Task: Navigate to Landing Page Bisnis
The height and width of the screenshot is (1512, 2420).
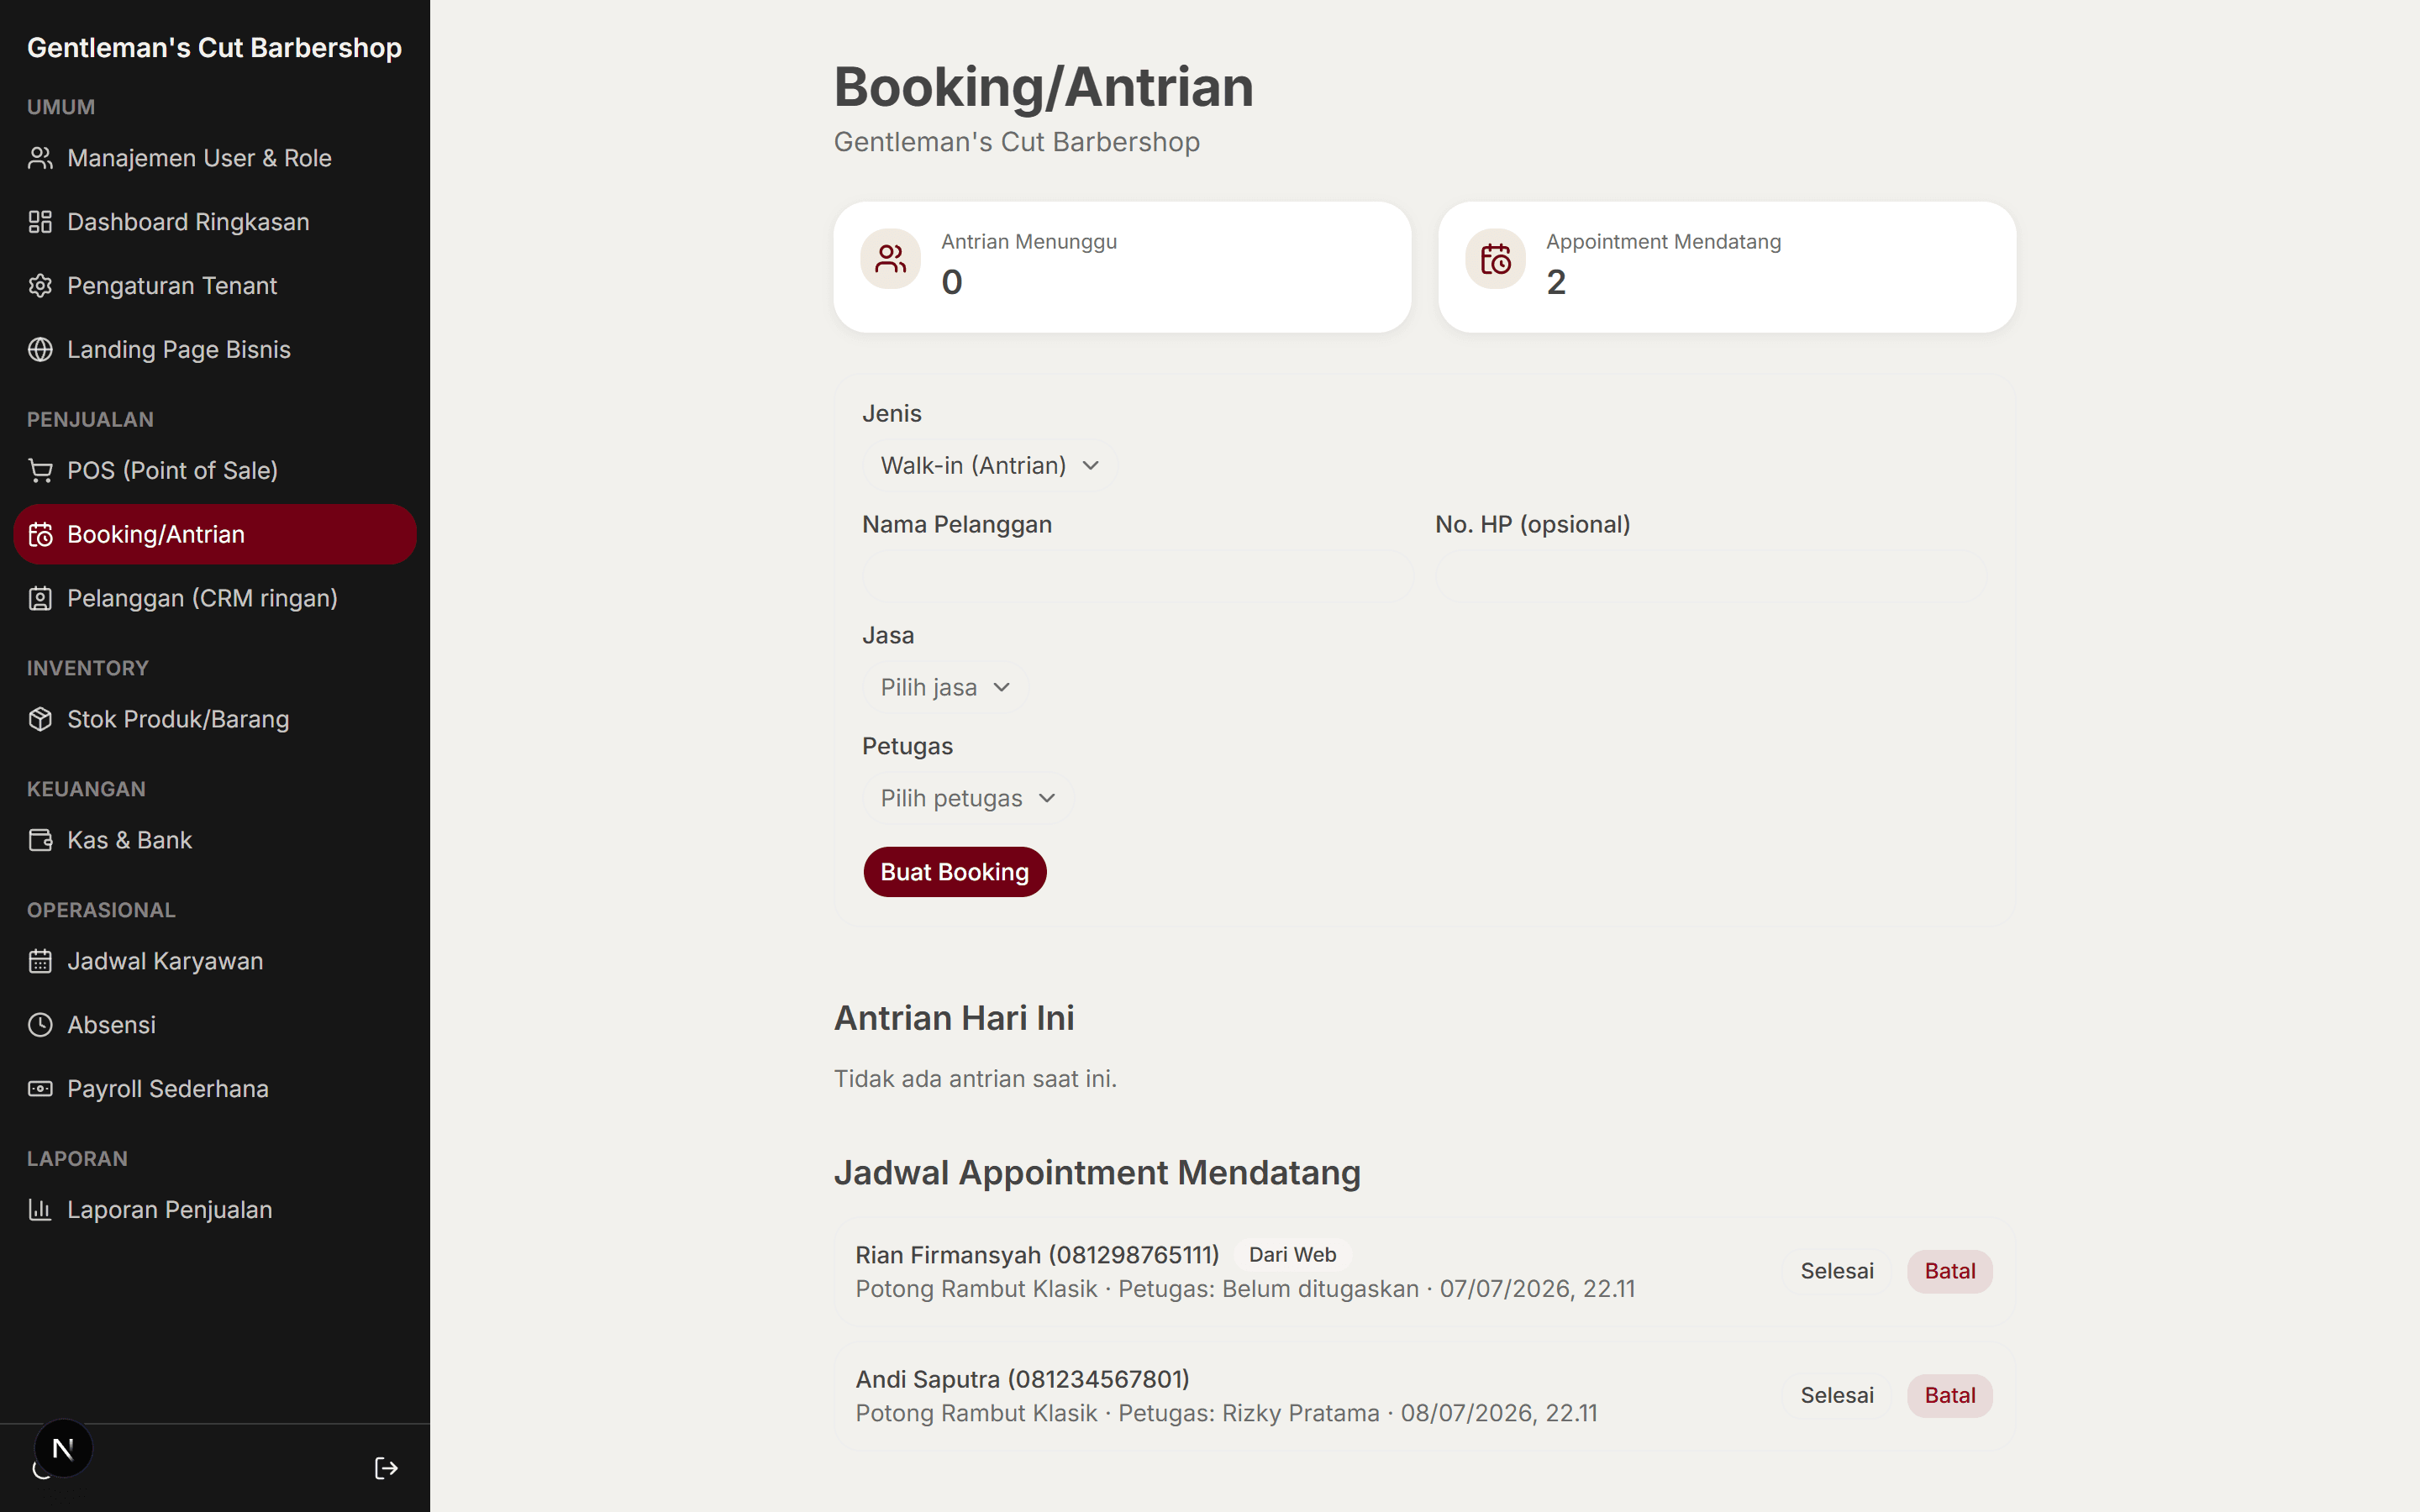Action: click(x=215, y=350)
